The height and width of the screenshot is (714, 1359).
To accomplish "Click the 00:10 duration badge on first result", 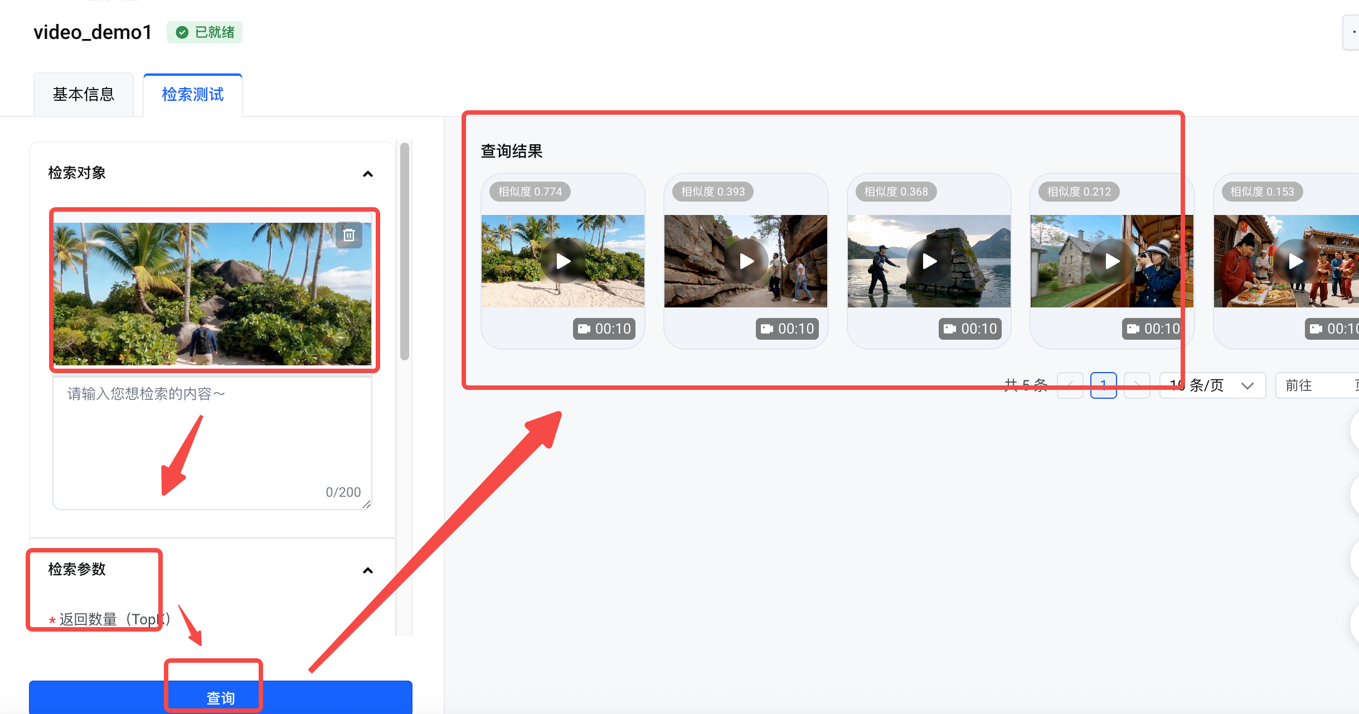I will coord(604,329).
